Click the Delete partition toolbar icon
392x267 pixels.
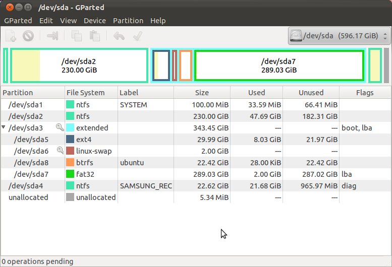click(x=28, y=36)
